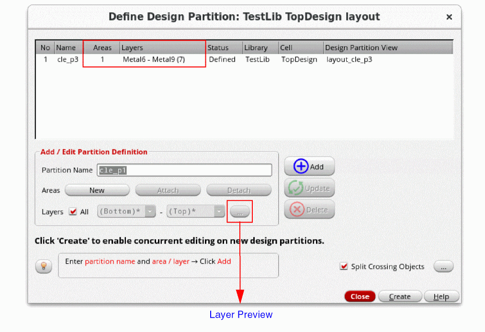485x332 pixels.
Task: Open Help for this dialog
Action: click(441, 297)
